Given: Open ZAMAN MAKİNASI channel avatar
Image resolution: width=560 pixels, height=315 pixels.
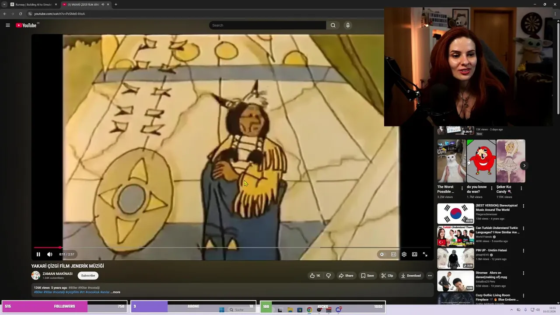Looking at the screenshot, I should (35, 276).
